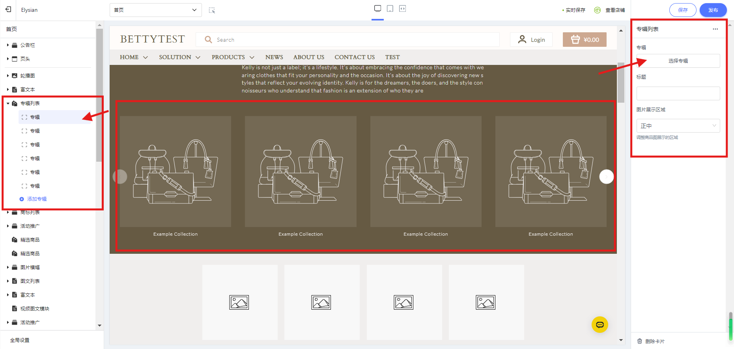The width and height of the screenshot is (734, 349).
Task: Click the shopping cart ¥0.00 button
Action: point(584,40)
